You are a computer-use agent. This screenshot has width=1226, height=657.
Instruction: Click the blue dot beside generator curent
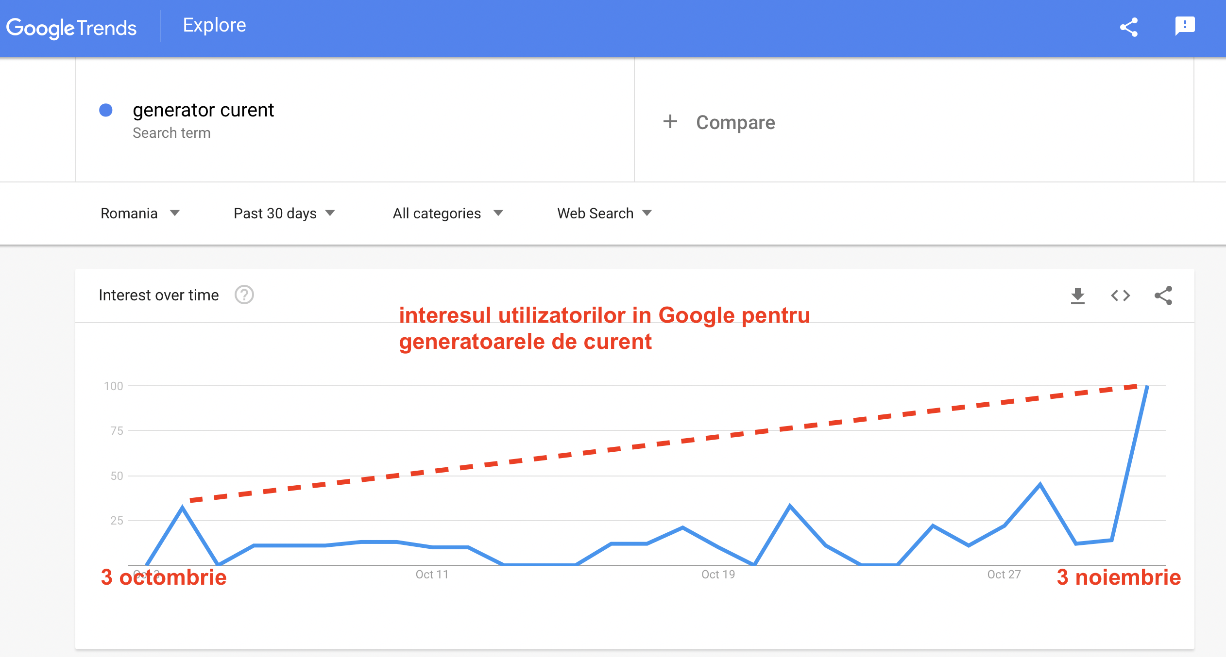[x=106, y=110]
